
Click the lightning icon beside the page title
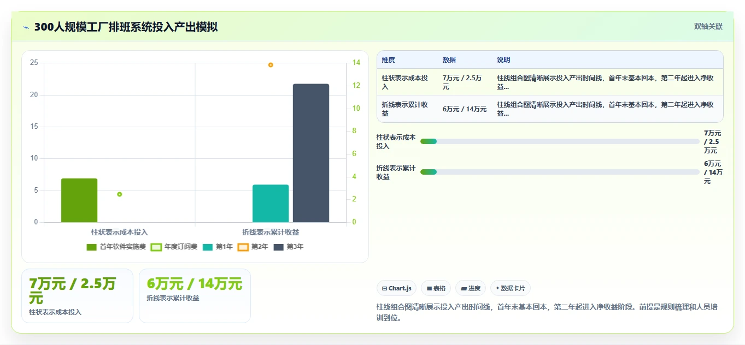(26, 27)
